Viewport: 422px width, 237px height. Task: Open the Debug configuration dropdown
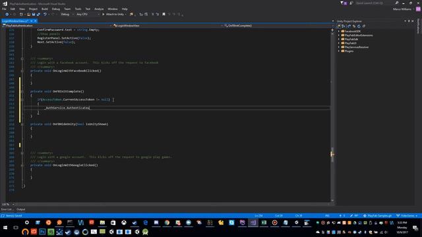pos(67,14)
